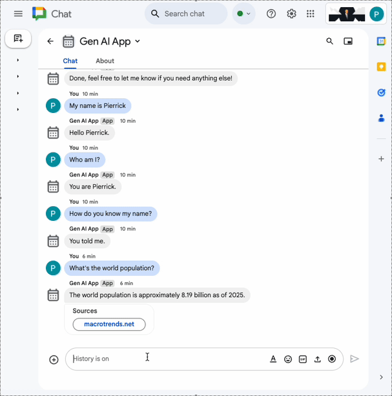Click the New chat compose icon
The image size is (392, 396).
click(18, 39)
